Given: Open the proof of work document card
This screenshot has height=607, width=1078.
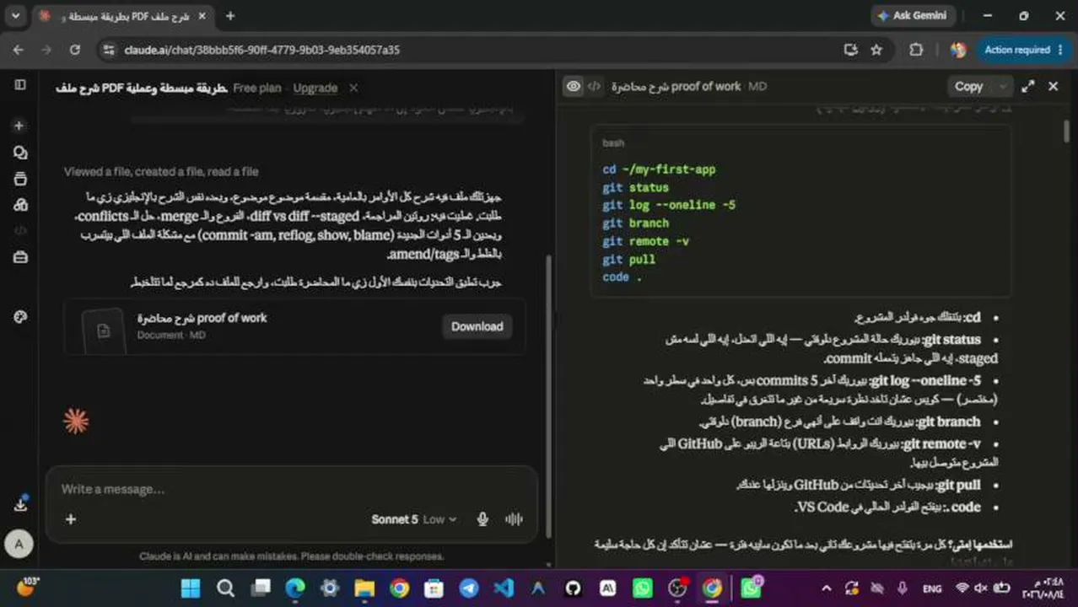Looking at the screenshot, I should [294, 326].
